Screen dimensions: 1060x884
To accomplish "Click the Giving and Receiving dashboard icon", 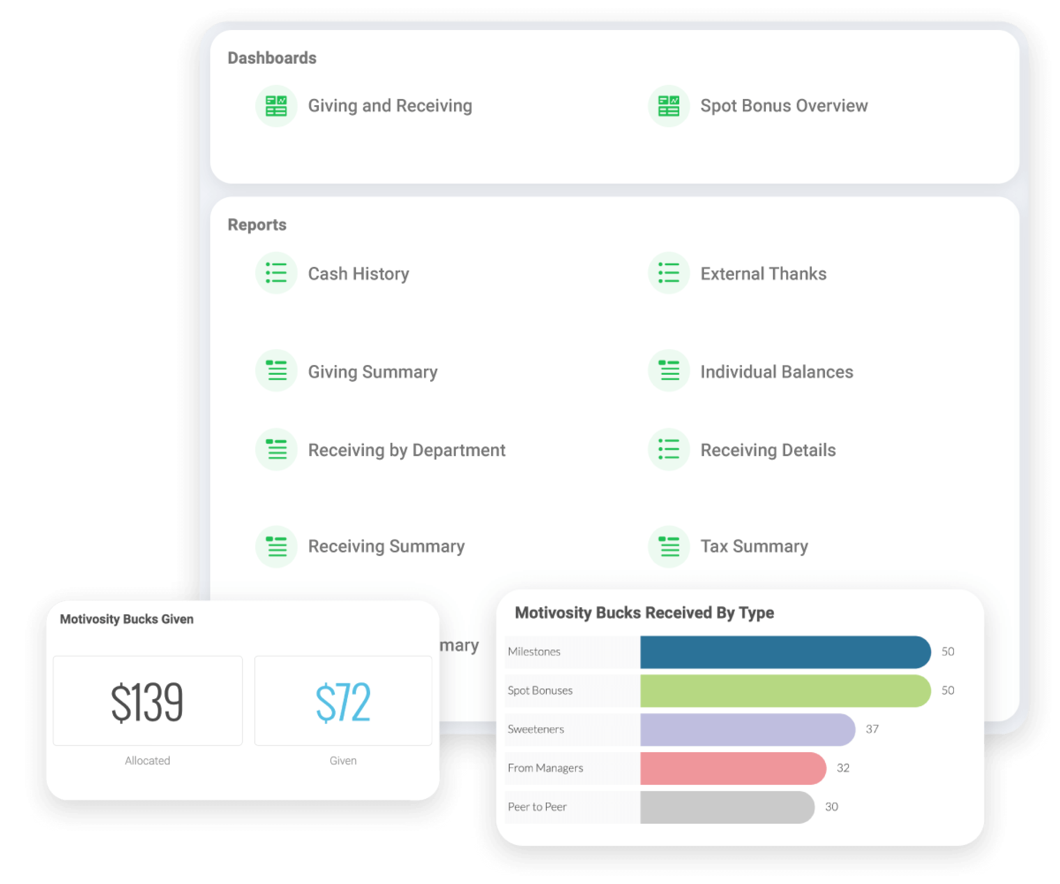I will (276, 106).
